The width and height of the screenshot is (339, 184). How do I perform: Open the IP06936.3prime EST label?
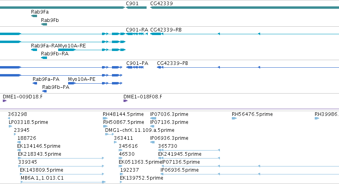(x=169, y=138)
